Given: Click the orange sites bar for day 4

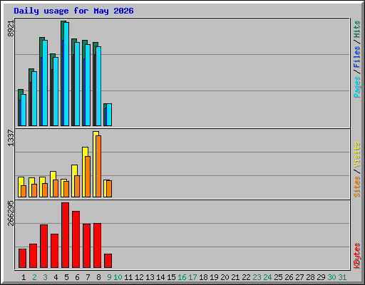Looking at the screenshot, I should click(x=56, y=188).
